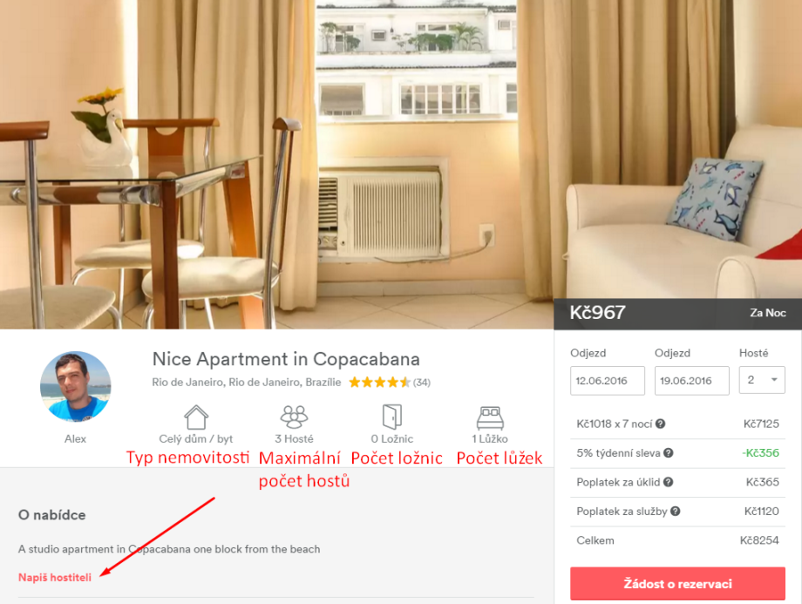Click the check-out date field 19.06.2016
802x604 pixels.
(691, 381)
